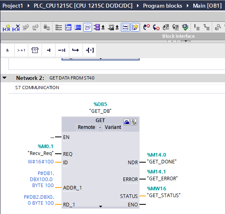Insert a binary input from favorites
The image size is (225, 214).
[x=49, y=50]
